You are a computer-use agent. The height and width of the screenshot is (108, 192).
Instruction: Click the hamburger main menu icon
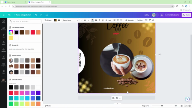pyautogui.click(x=4, y=15)
